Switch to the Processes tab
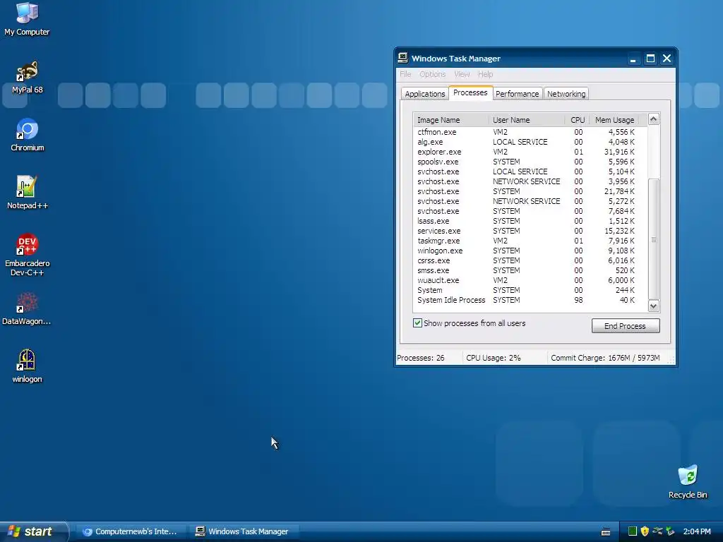This screenshot has width=723, height=542. point(470,92)
